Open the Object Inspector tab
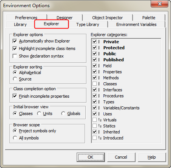The image size is (171, 168). 108,18
